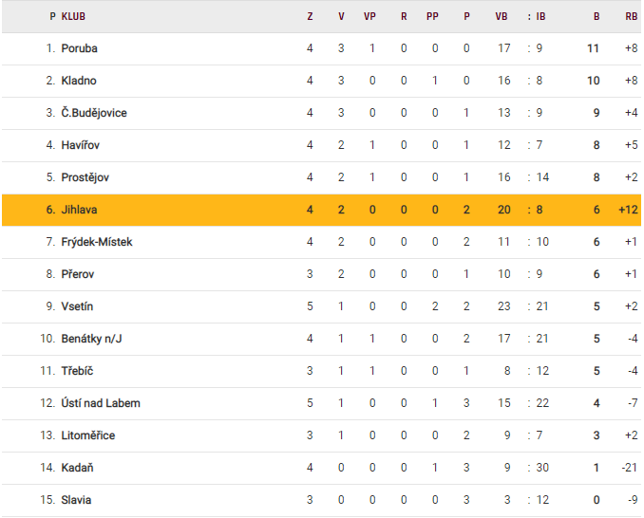Image resolution: width=644 pixels, height=518 pixels.
Task: Click Ústí nad Labem team name
Action: coord(101,403)
